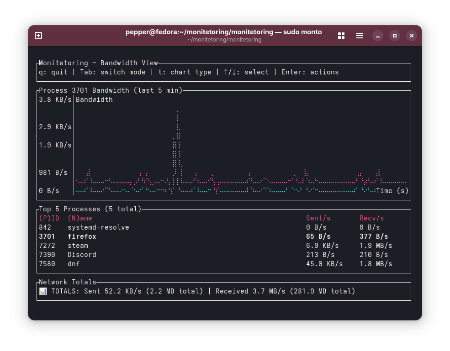Screen dimensions: 450x351
Task: Click the 'Enter: actions' hint
Action: [310, 72]
